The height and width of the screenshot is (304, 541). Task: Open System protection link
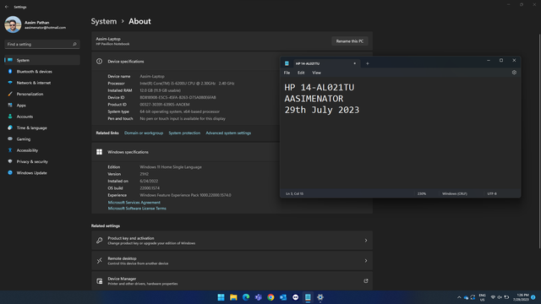coord(184,133)
